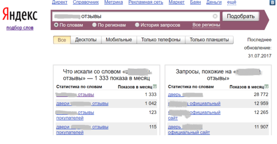Click the Яндекс logo
This screenshot has width=277, height=144.
[x=20, y=14]
